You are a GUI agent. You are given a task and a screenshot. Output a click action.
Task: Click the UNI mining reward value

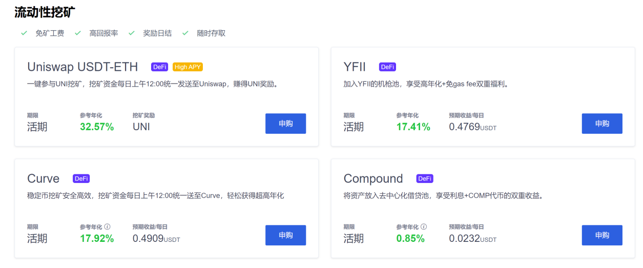141,127
